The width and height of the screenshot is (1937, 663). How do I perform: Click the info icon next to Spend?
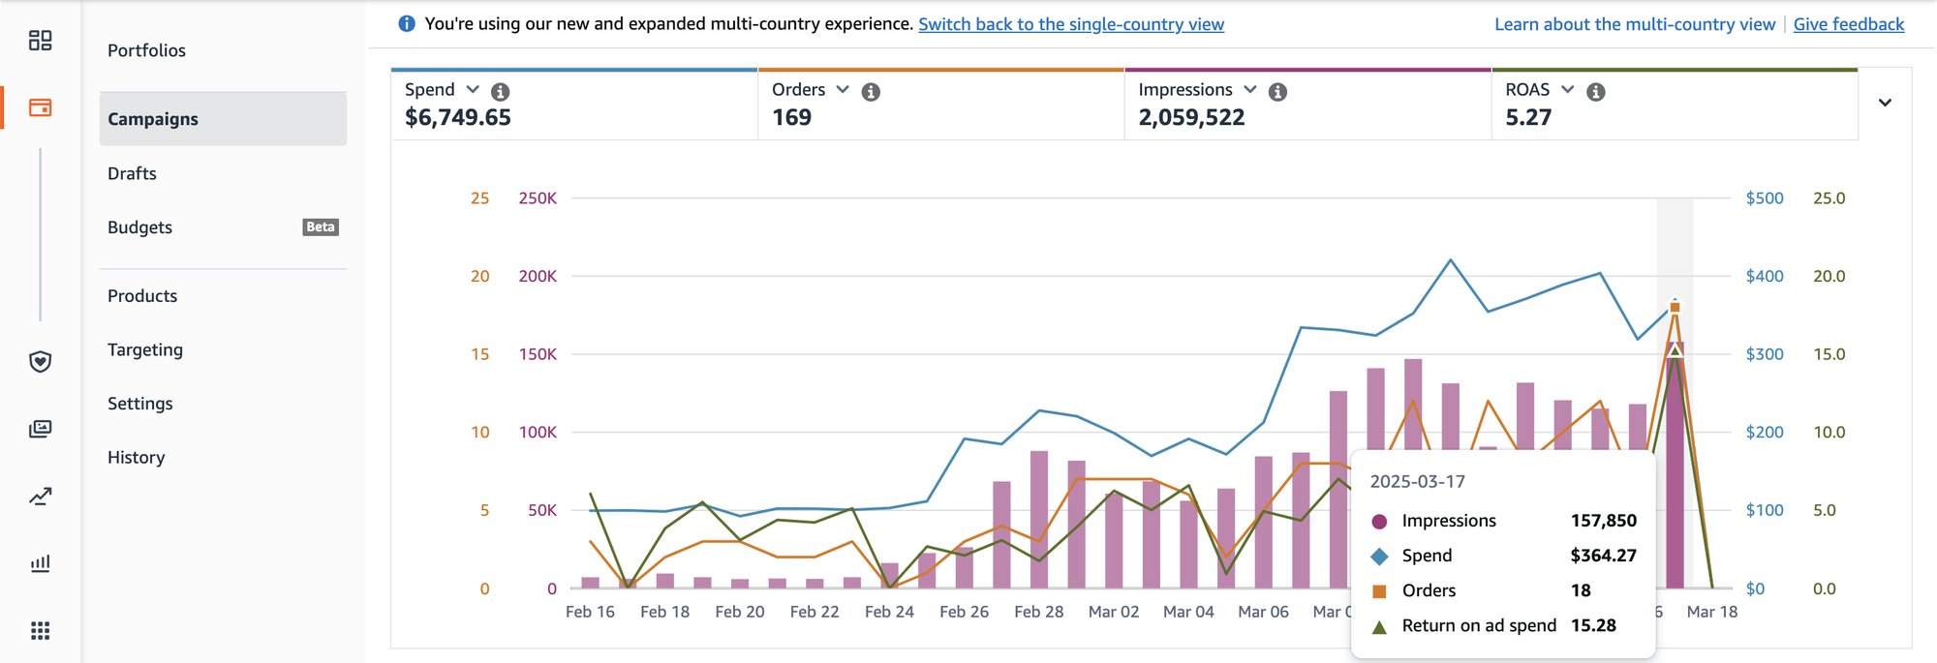500,92
